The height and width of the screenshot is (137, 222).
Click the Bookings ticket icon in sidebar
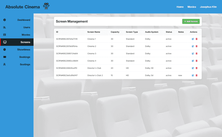click(5, 57)
